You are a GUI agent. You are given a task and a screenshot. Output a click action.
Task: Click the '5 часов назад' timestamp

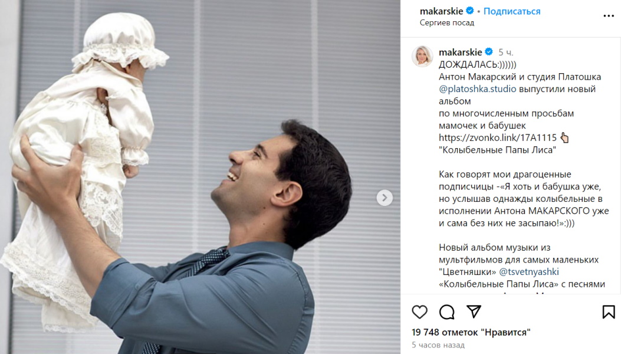(x=438, y=345)
